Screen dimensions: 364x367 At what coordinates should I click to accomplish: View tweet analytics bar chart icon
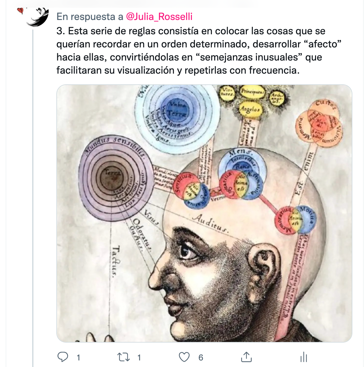304,357
